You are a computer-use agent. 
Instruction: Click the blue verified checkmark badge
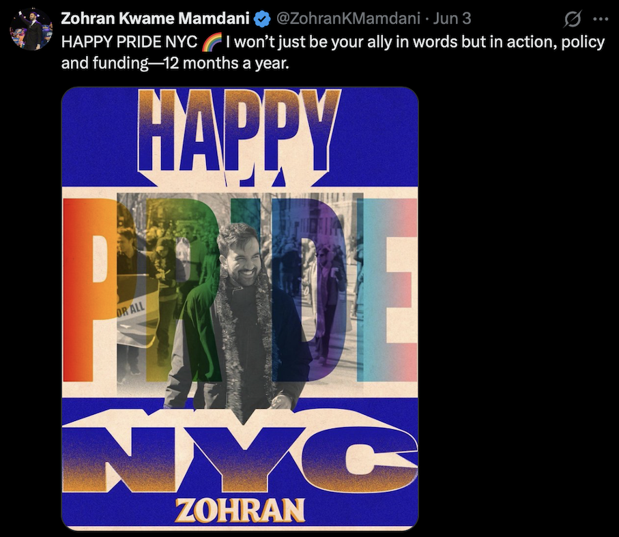[x=262, y=18]
